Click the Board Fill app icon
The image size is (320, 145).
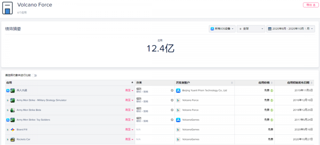[13, 129]
